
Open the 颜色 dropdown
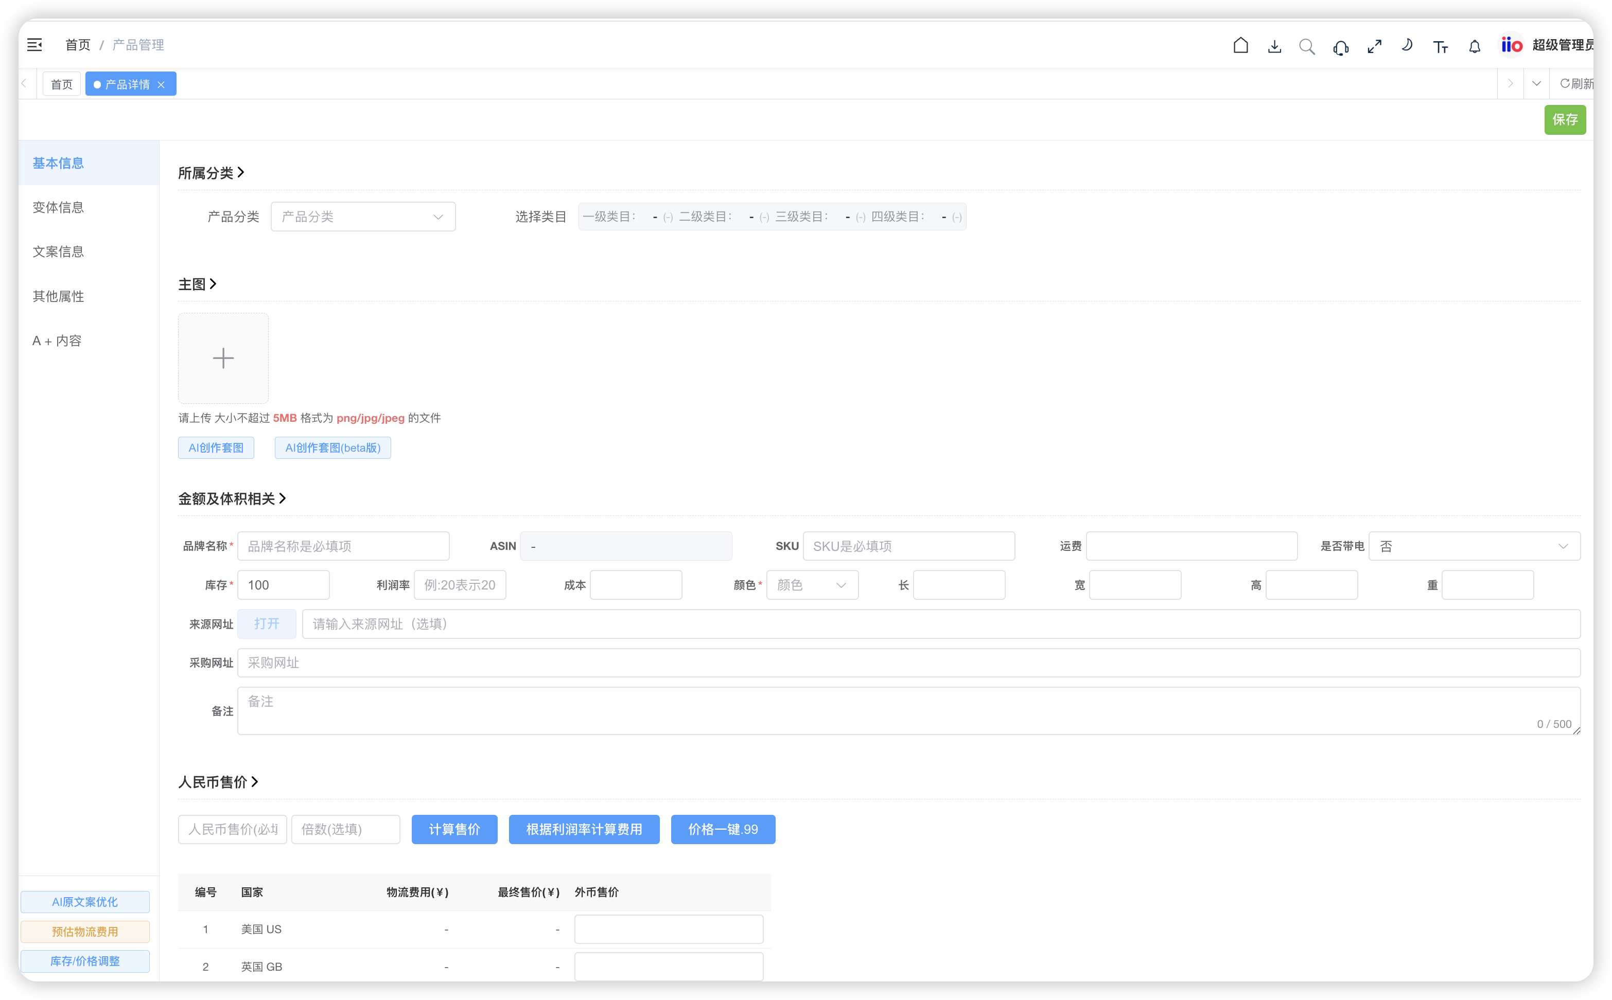tap(813, 585)
